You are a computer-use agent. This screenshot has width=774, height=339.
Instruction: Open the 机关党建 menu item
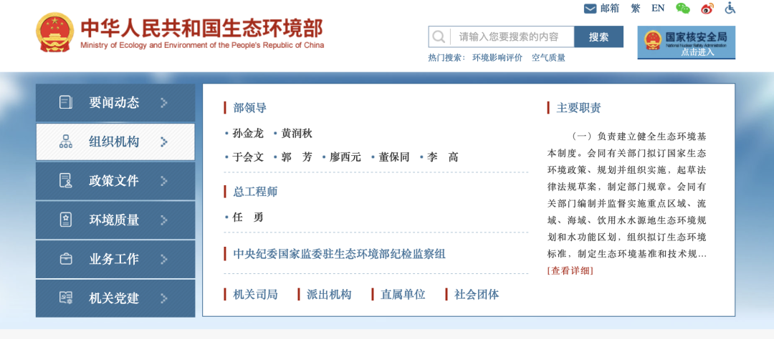pyautogui.click(x=115, y=298)
